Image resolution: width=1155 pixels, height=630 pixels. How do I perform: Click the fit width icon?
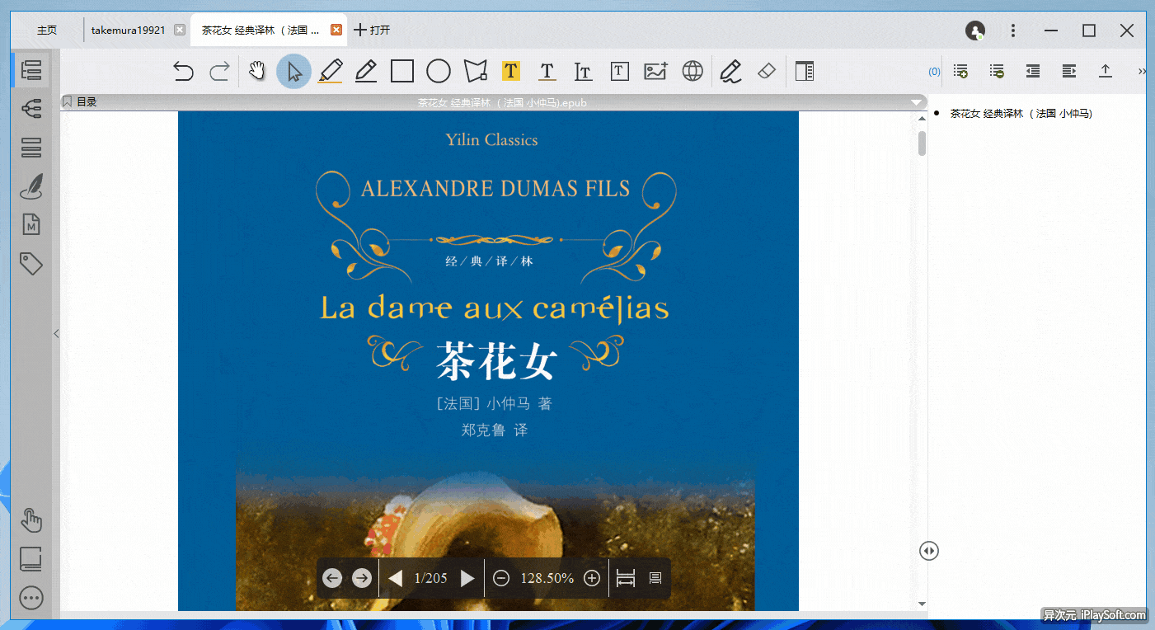point(626,579)
